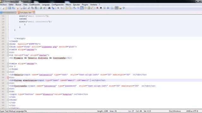
Task: Click the last checkmark plugin toolbar icon
Action: 124,8
